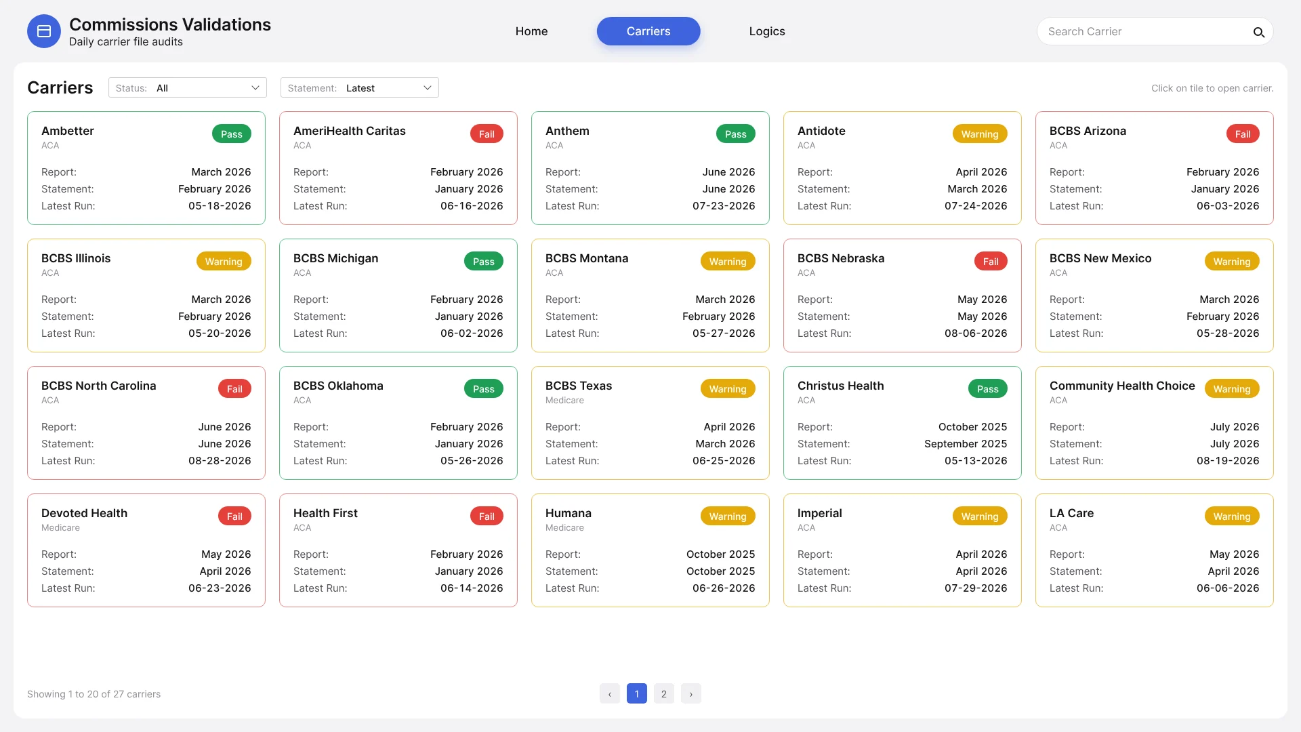
Task: Select page 1 in pagination
Action: (637, 693)
